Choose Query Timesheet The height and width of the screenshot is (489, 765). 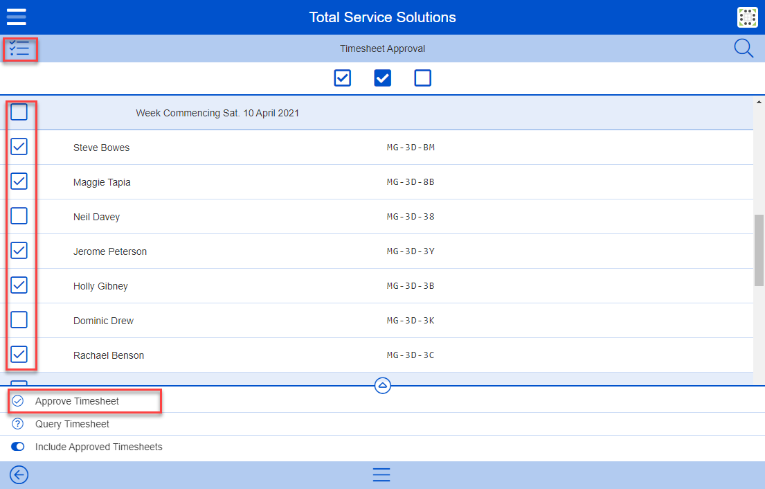72,424
